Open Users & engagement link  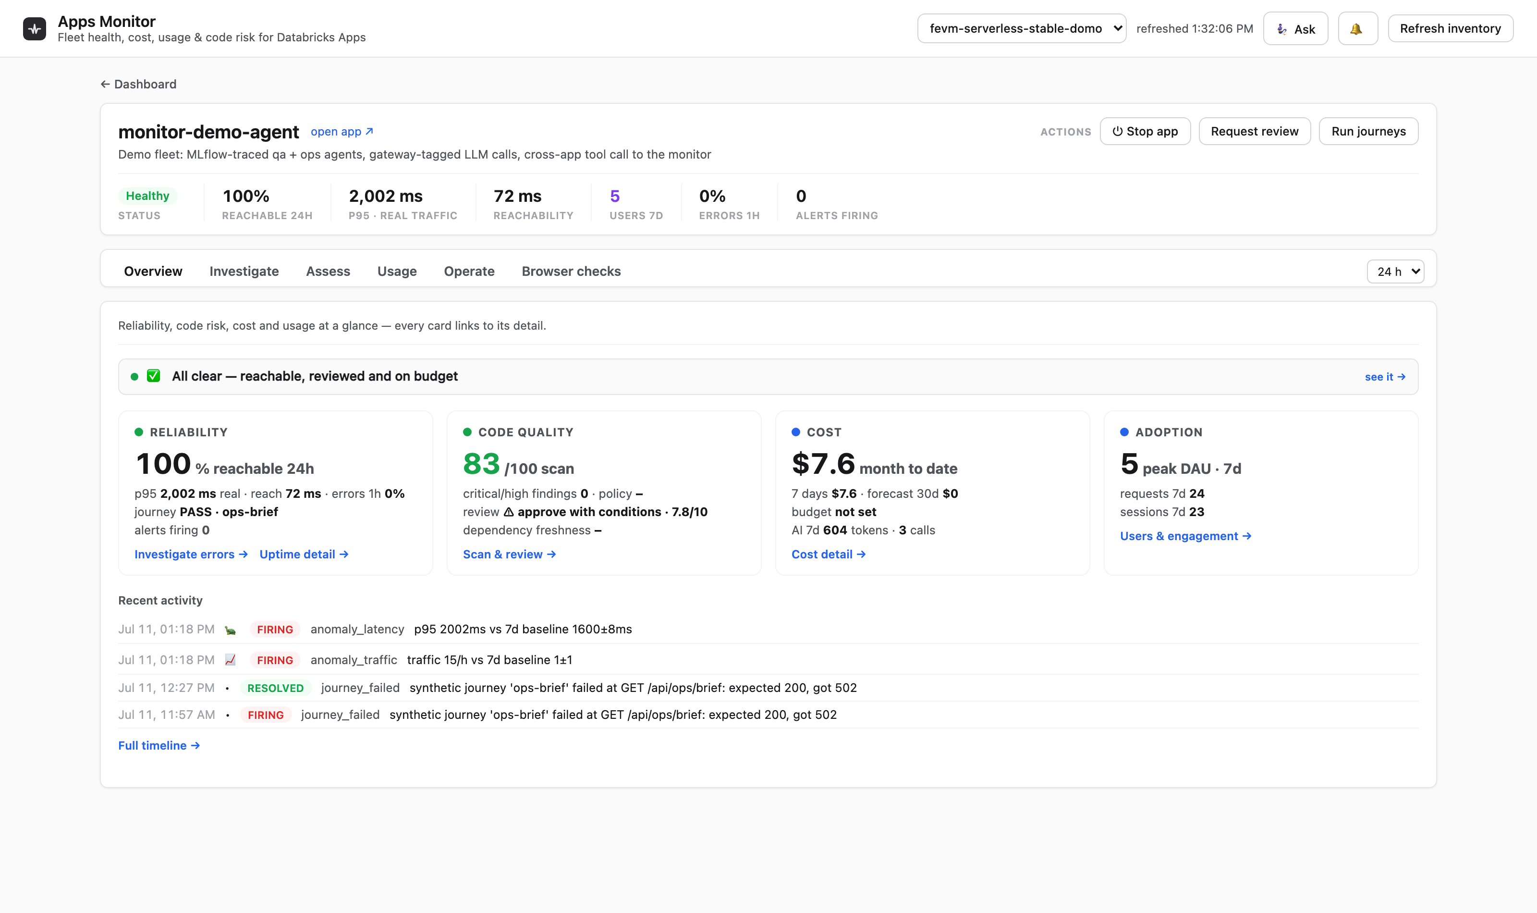click(1185, 536)
